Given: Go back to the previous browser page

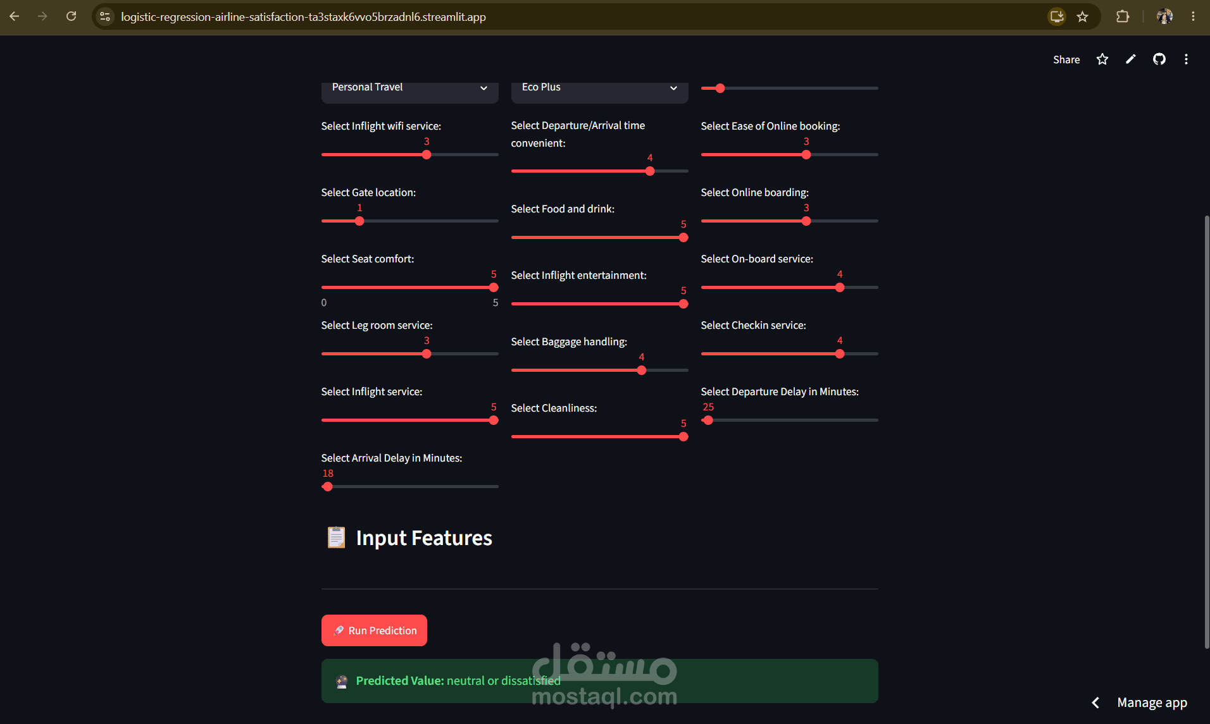Looking at the screenshot, I should tap(15, 16).
